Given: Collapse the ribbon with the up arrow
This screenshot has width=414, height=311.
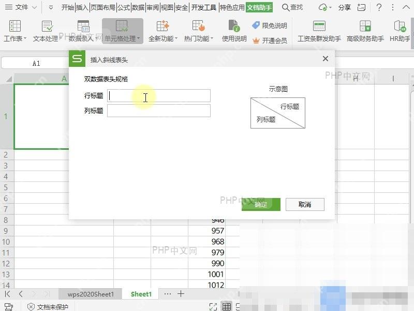Looking at the screenshot, I should (x=406, y=7).
